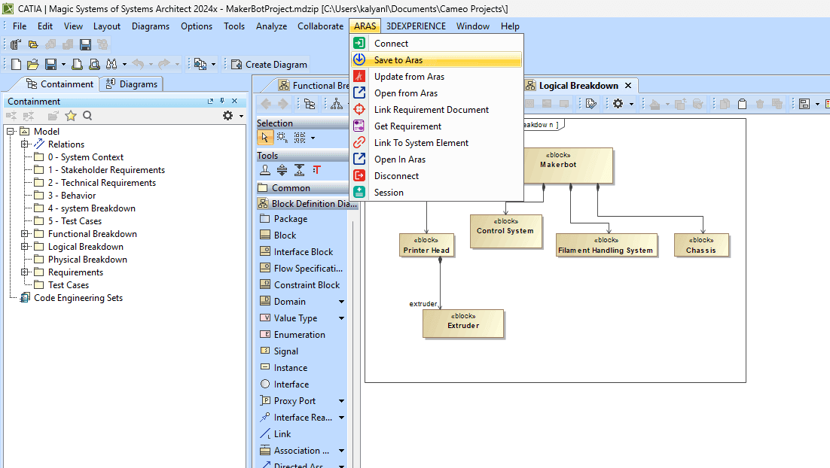Viewport: 830px width, 468px height.
Task: Close the Containment panel
Action: coord(234,101)
